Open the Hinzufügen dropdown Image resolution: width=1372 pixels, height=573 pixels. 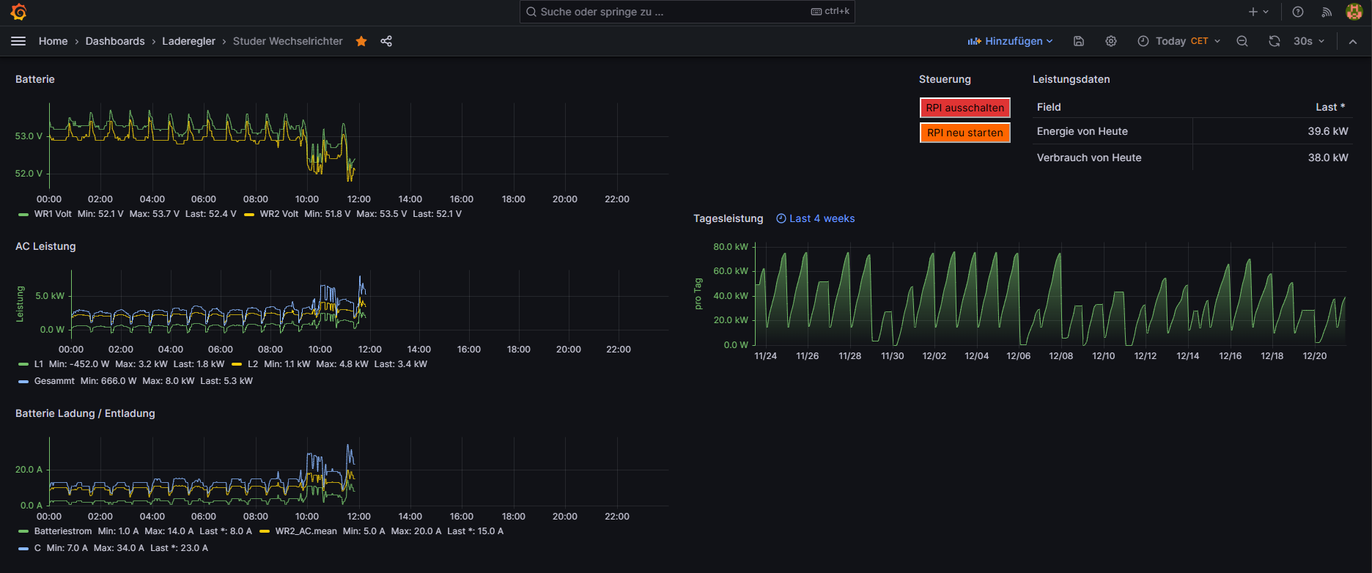(x=1010, y=41)
